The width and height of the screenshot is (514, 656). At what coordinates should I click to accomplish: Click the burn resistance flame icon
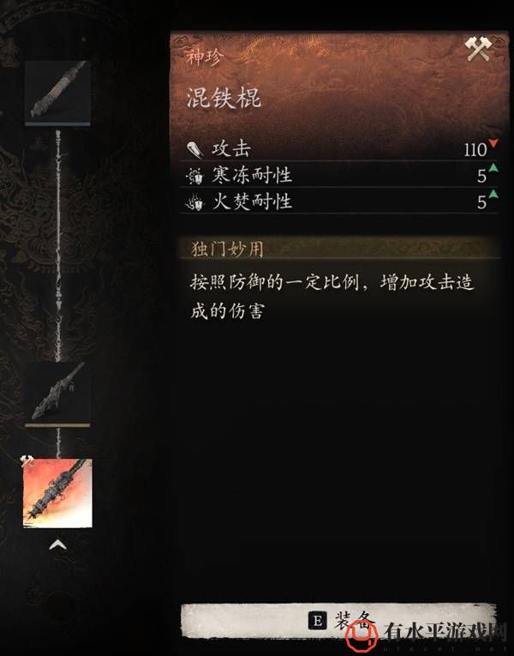click(194, 202)
